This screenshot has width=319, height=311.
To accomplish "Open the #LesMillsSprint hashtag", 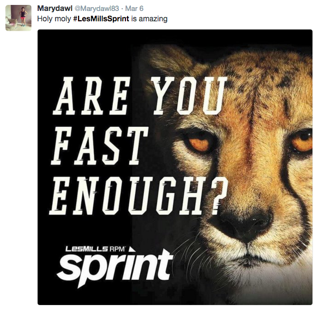I will 101,19.
